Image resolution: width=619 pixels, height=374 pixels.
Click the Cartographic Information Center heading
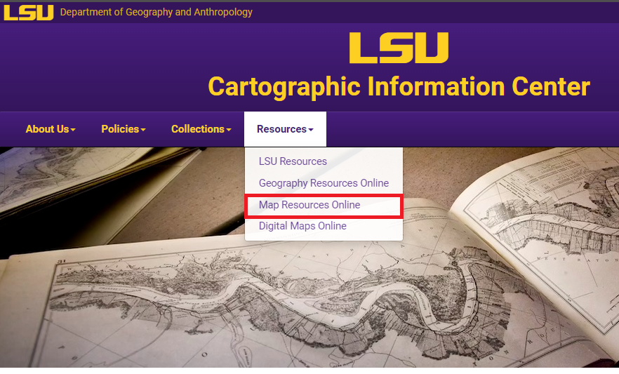[399, 86]
